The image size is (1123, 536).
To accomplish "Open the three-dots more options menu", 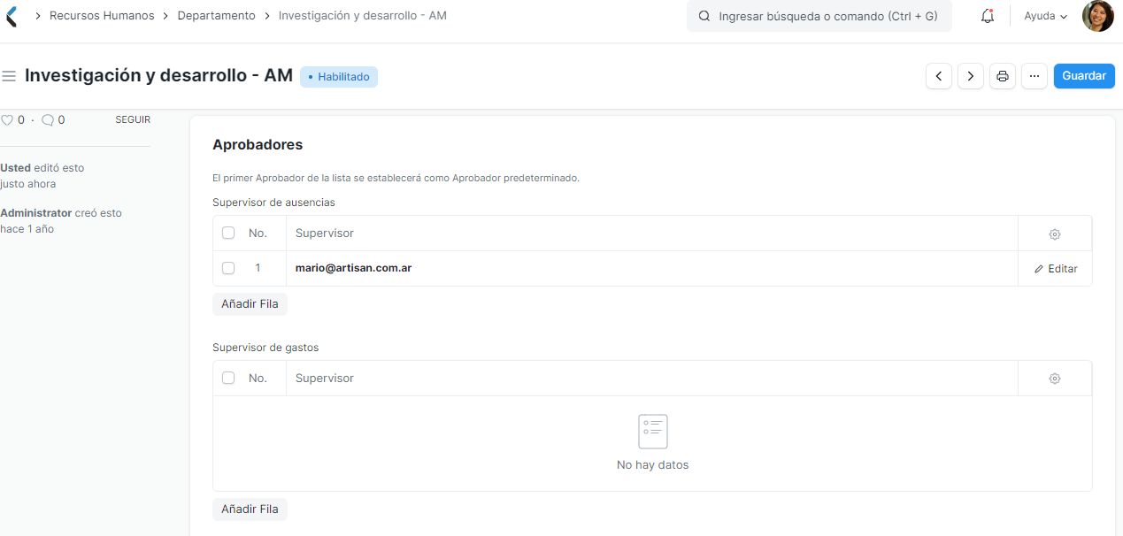I will [x=1035, y=76].
